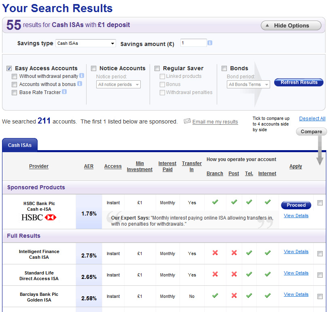Click Intelligent Finance Post red cross
The height and width of the screenshot is (312, 334).
click(234, 253)
